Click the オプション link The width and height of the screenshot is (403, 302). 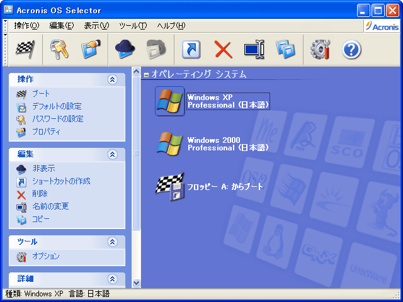point(46,256)
